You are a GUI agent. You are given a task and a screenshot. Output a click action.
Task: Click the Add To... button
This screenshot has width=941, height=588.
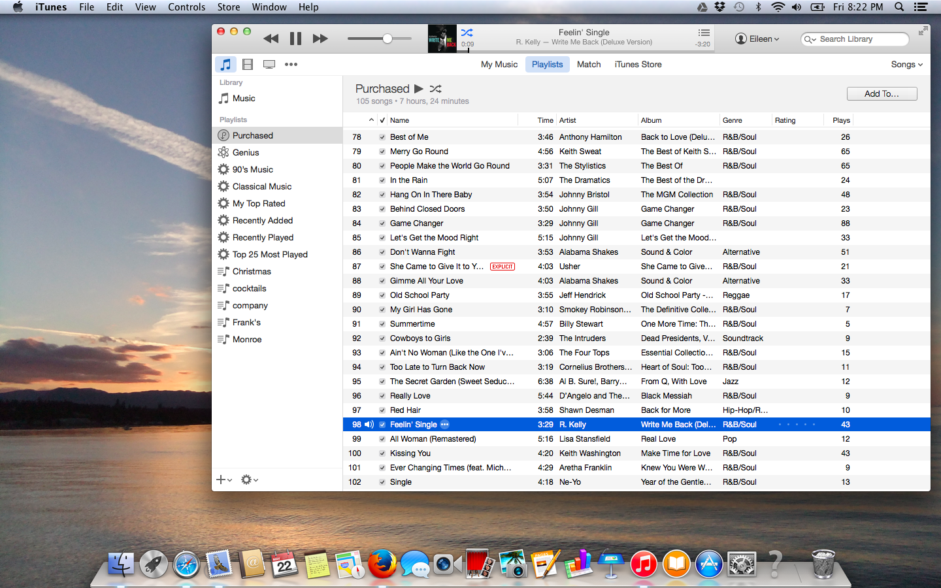point(882,94)
